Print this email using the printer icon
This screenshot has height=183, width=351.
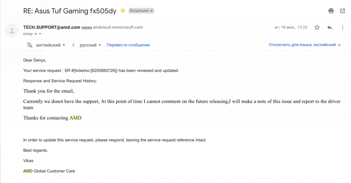(331, 11)
